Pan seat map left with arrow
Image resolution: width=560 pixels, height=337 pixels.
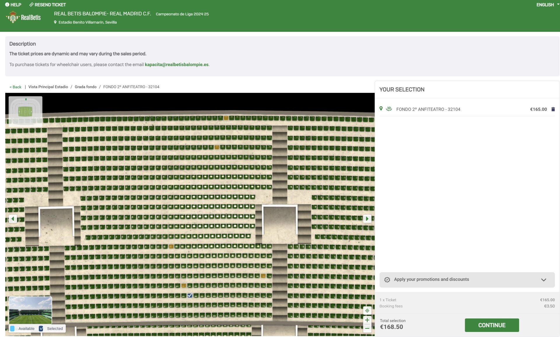(x=13, y=218)
